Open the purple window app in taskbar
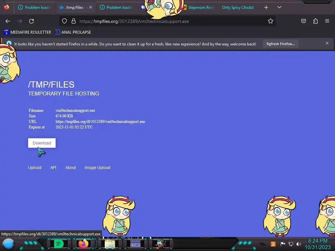Image resolution: width=335 pixels, height=251 pixels. 135,244
